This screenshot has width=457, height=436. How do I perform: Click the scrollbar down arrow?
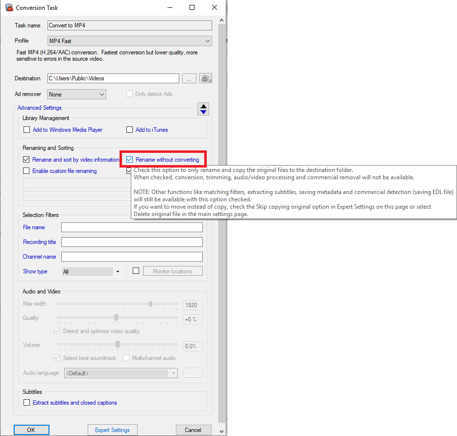pyautogui.click(x=221, y=431)
